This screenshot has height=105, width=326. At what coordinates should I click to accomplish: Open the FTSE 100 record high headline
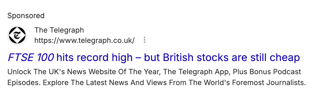tap(153, 57)
